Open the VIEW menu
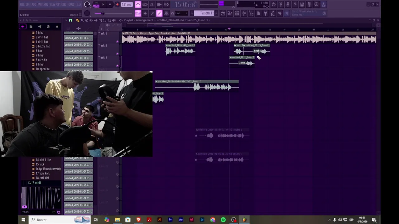 (52, 4)
